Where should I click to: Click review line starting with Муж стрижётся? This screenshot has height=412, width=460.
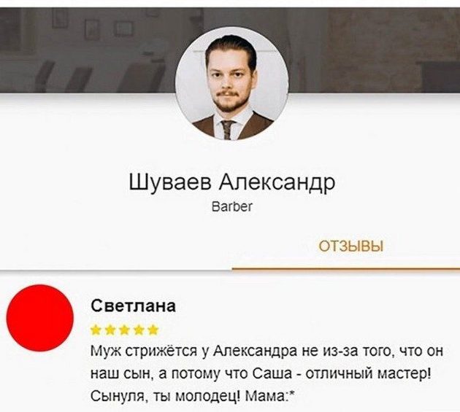coord(267,351)
